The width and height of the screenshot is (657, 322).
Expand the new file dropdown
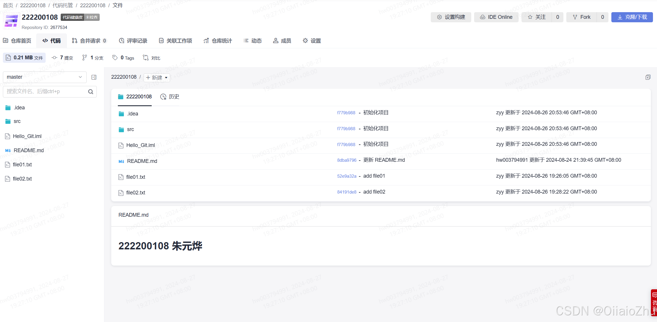click(157, 78)
